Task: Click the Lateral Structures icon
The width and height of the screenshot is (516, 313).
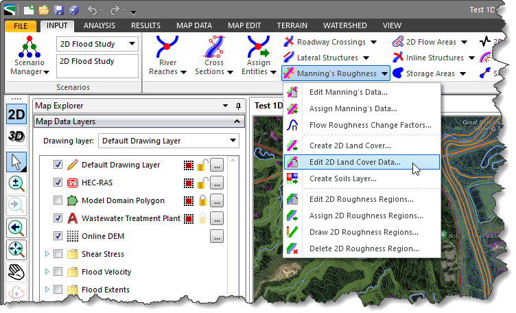Action: (x=289, y=57)
